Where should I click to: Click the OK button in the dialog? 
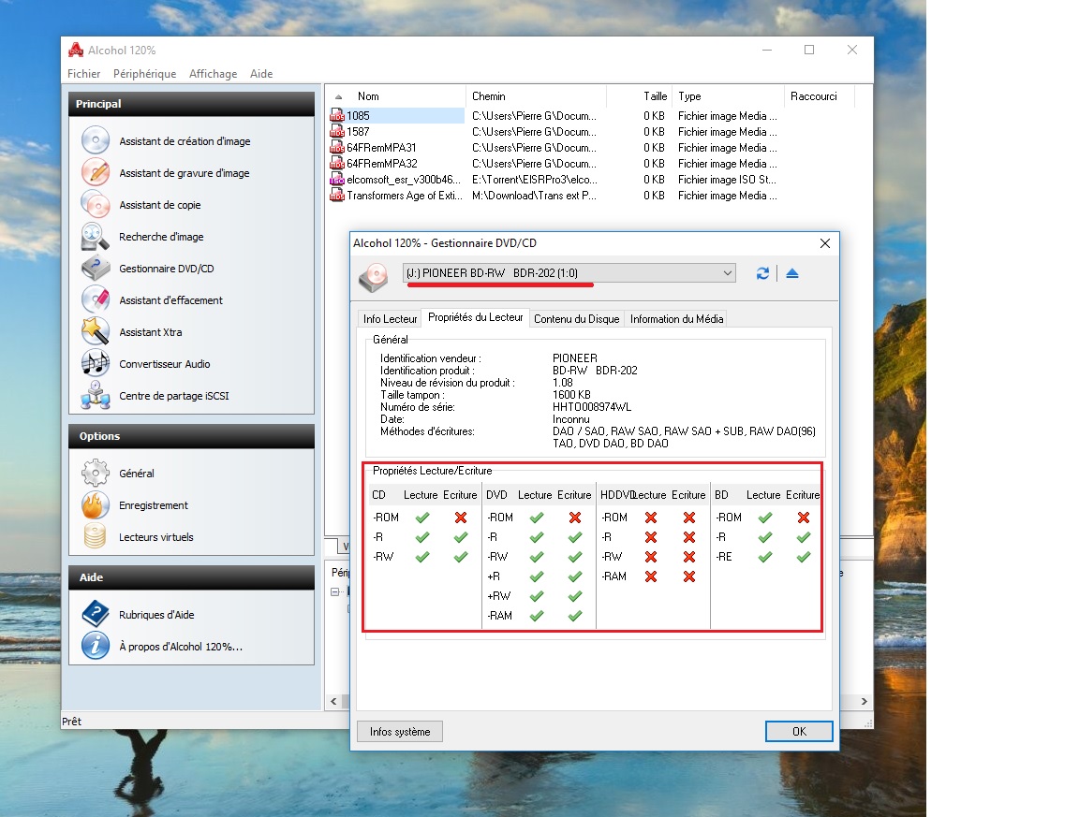point(798,732)
